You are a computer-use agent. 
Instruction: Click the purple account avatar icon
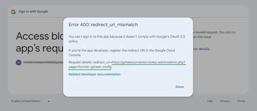[18, 63]
